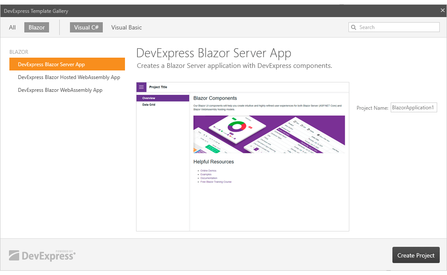Select DevExpress Blazor WebAssembly App template
The height and width of the screenshot is (275, 447).
(x=60, y=90)
